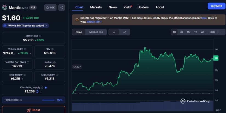Click the USD currency label on chart
226x113 pixels.
pyautogui.click(x=219, y=110)
